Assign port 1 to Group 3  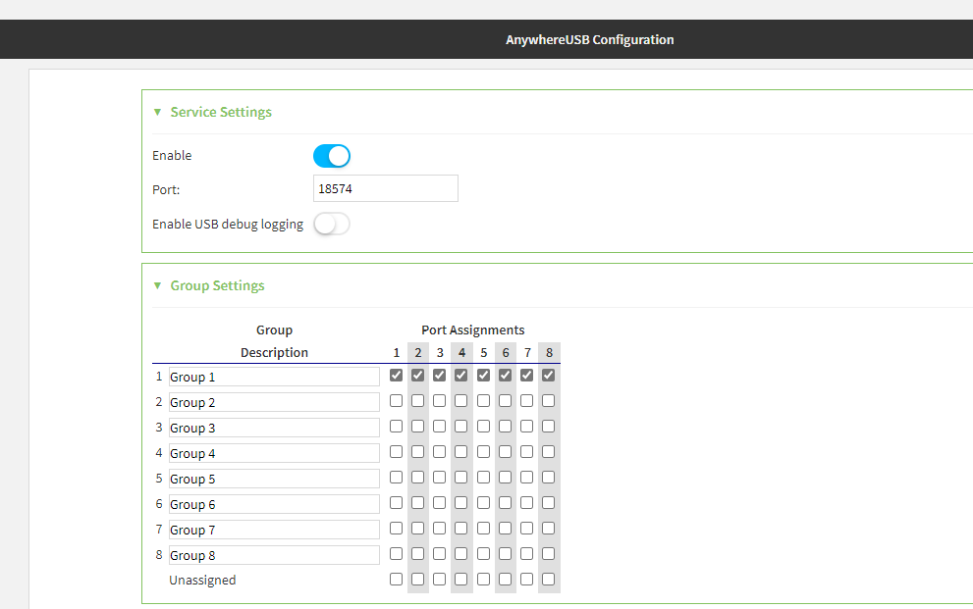point(396,427)
